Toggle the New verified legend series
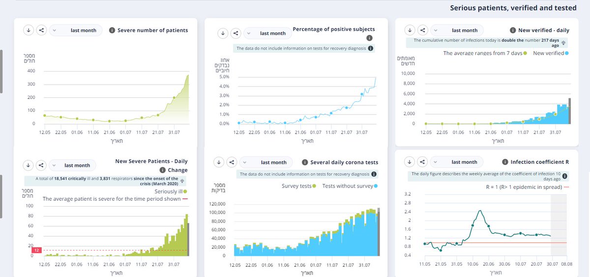590x277 pixels. point(551,53)
